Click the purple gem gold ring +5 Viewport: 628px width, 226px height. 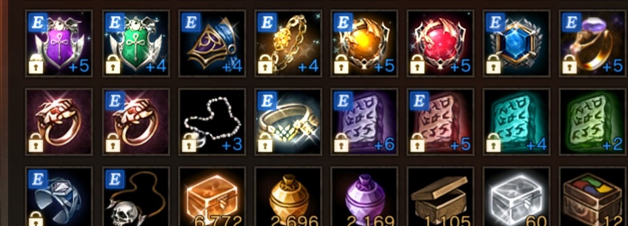pyautogui.click(x=594, y=44)
